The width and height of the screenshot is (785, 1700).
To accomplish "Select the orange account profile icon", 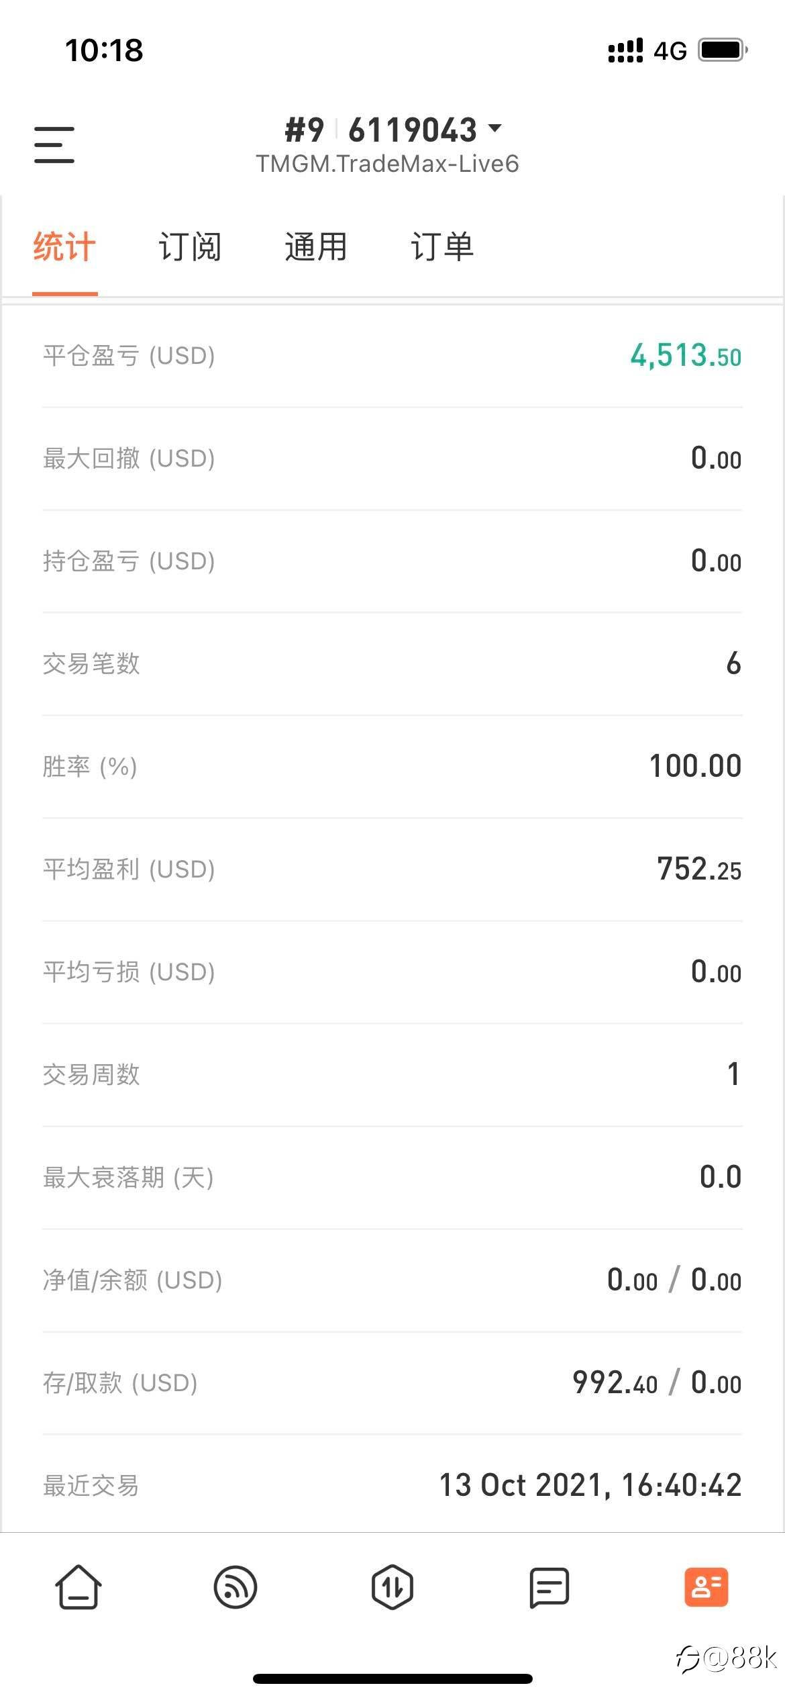I will (x=706, y=1587).
